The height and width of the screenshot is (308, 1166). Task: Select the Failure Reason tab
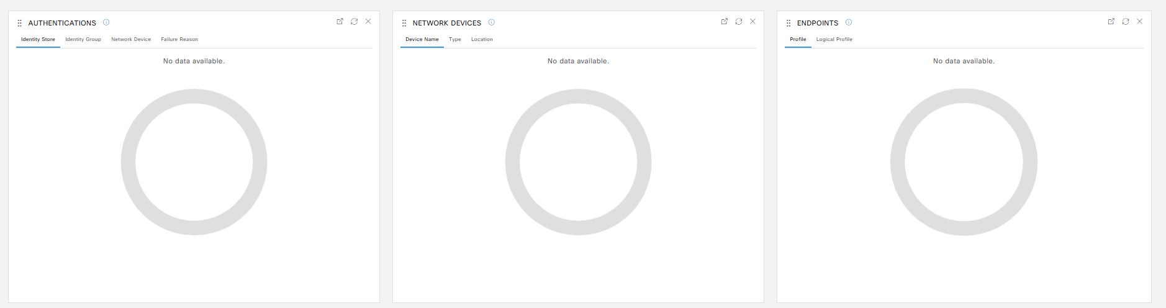tap(179, 39)
